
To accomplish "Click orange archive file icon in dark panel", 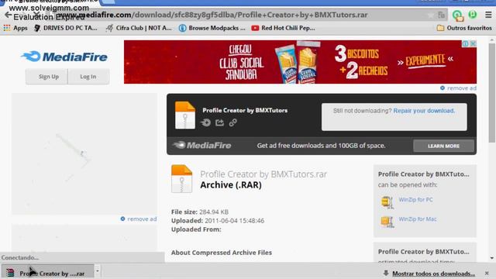I will coord(185,115).
